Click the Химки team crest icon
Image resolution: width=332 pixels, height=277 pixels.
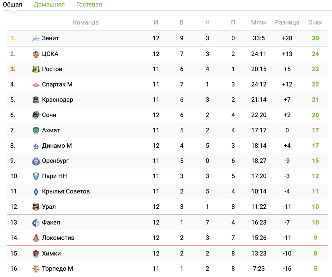[36, 254]
